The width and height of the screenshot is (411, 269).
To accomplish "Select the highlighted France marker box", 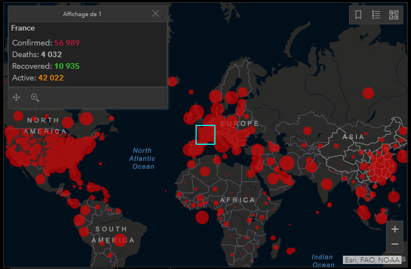I will [206, 135].
